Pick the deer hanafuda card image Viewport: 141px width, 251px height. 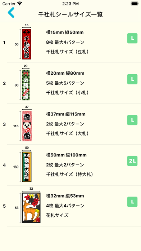click(x=31, y=208)
